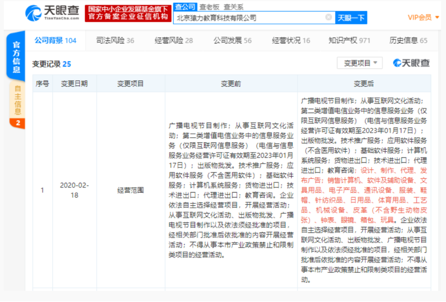
Task: Open the 司法风险 36 tab
Action: (x=115, y=41)
